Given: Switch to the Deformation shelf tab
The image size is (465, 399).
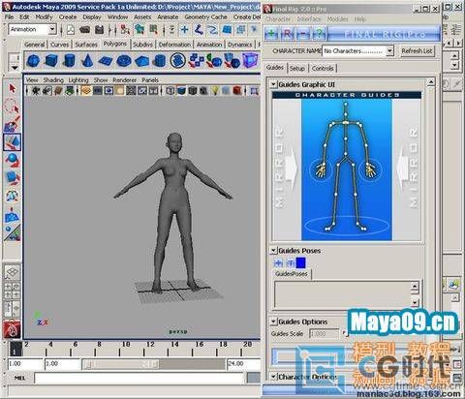Looking at the screenshot, I should click(174, 45).
